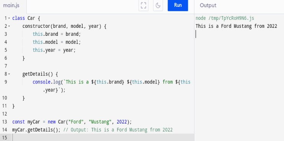Image resolution: width=284 pixels, height=141 pixels.
Task: Switch to the main.js tab
Action: click(x=11, y=5)
